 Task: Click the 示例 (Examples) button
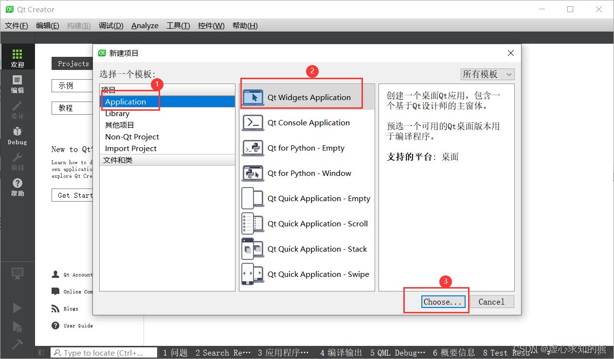(73, 85)
